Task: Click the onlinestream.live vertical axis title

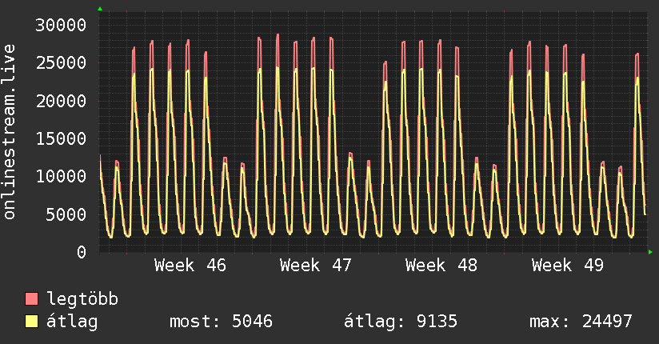Action: click(10, 132)
